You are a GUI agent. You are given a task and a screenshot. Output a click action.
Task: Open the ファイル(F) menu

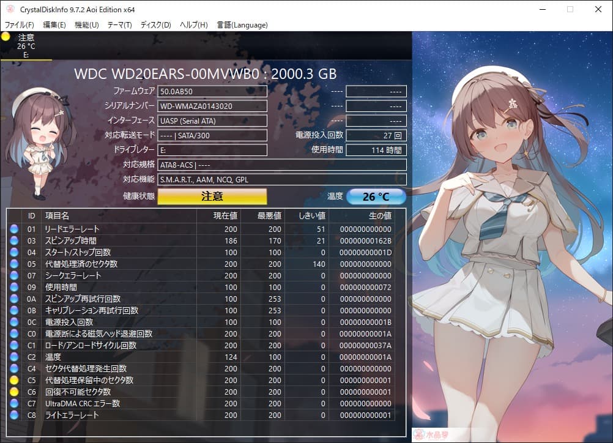pos(19,24)
